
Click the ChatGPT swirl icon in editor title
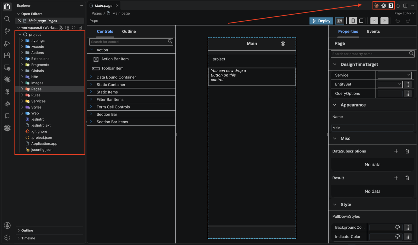coord(384,5)
